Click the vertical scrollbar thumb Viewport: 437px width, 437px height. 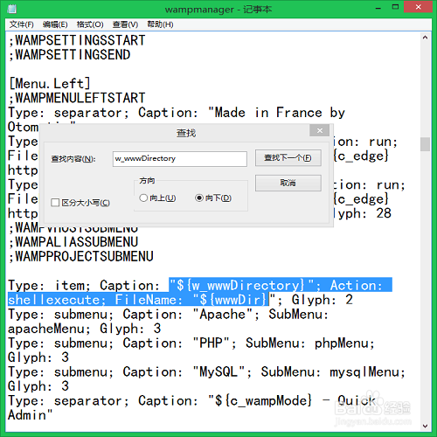(x=425, y=144)
